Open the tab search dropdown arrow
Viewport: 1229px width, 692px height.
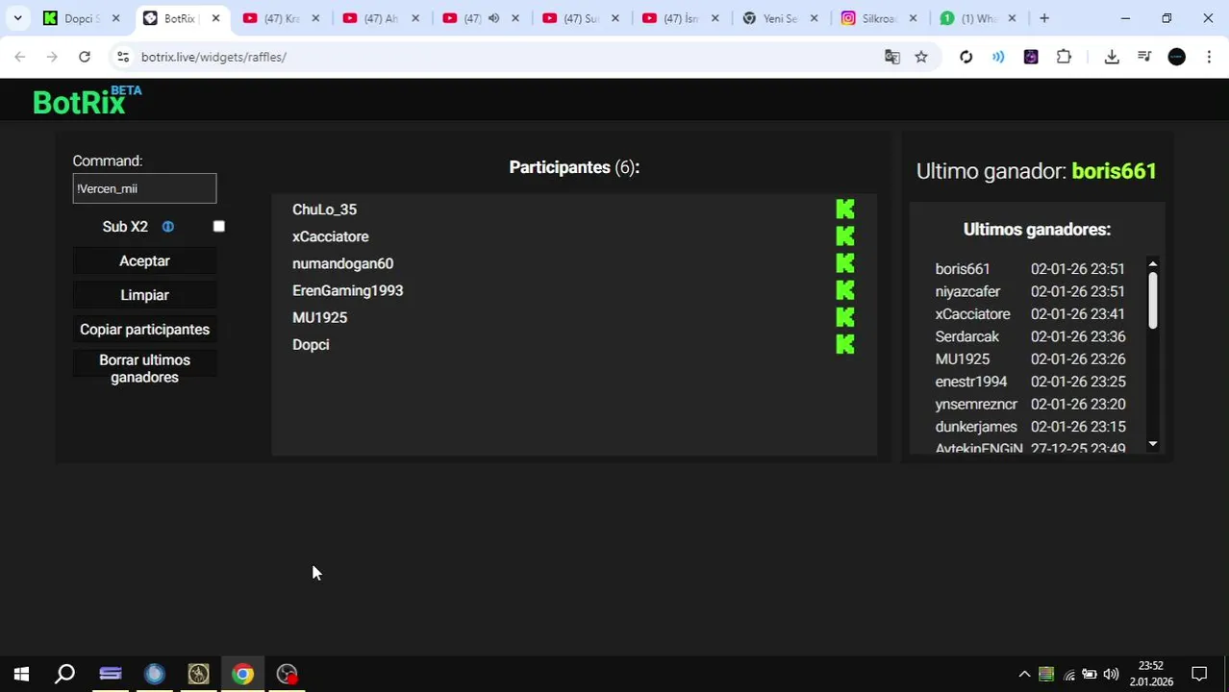click(17, 18)
